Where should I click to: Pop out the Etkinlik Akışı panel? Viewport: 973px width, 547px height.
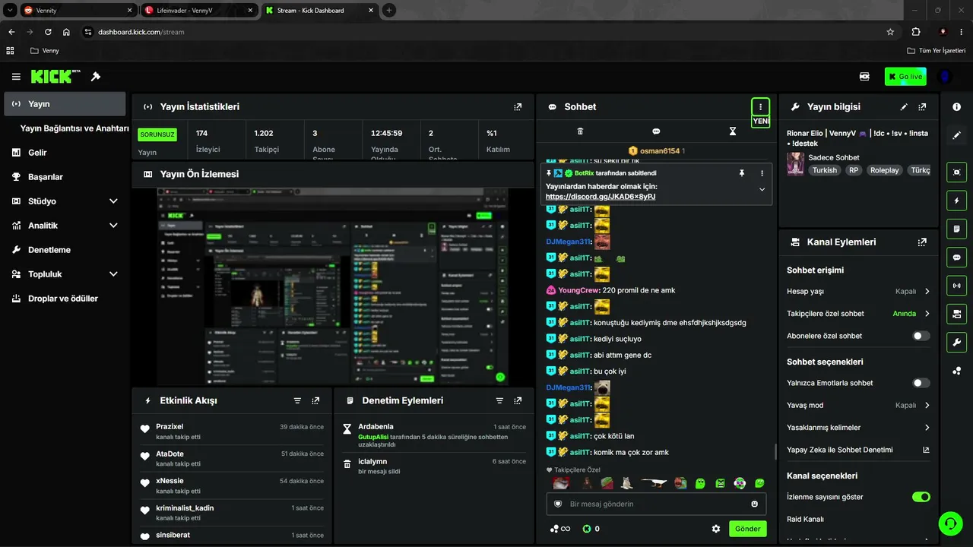pyautogui.click(x=315, y=400)
